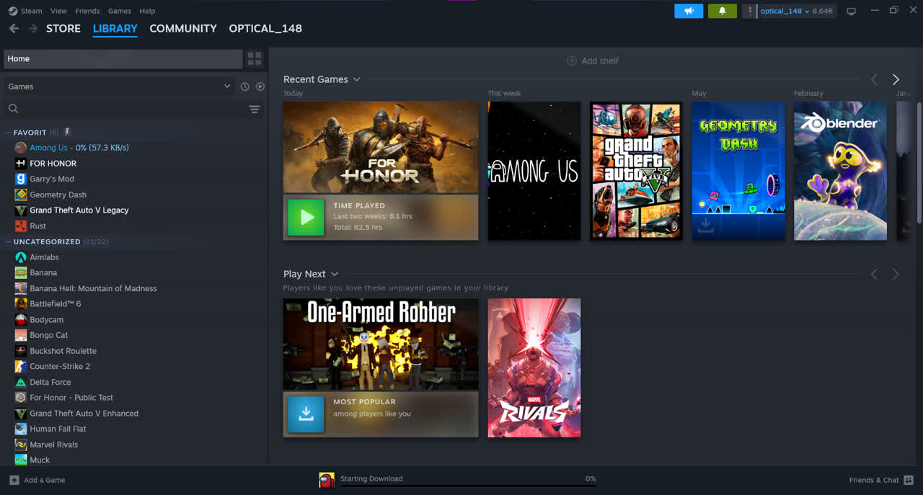Click the forward navigation arrow

(x=33, y=29)
